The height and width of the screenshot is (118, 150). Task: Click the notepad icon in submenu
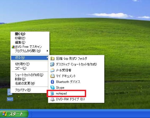(52, 93)
